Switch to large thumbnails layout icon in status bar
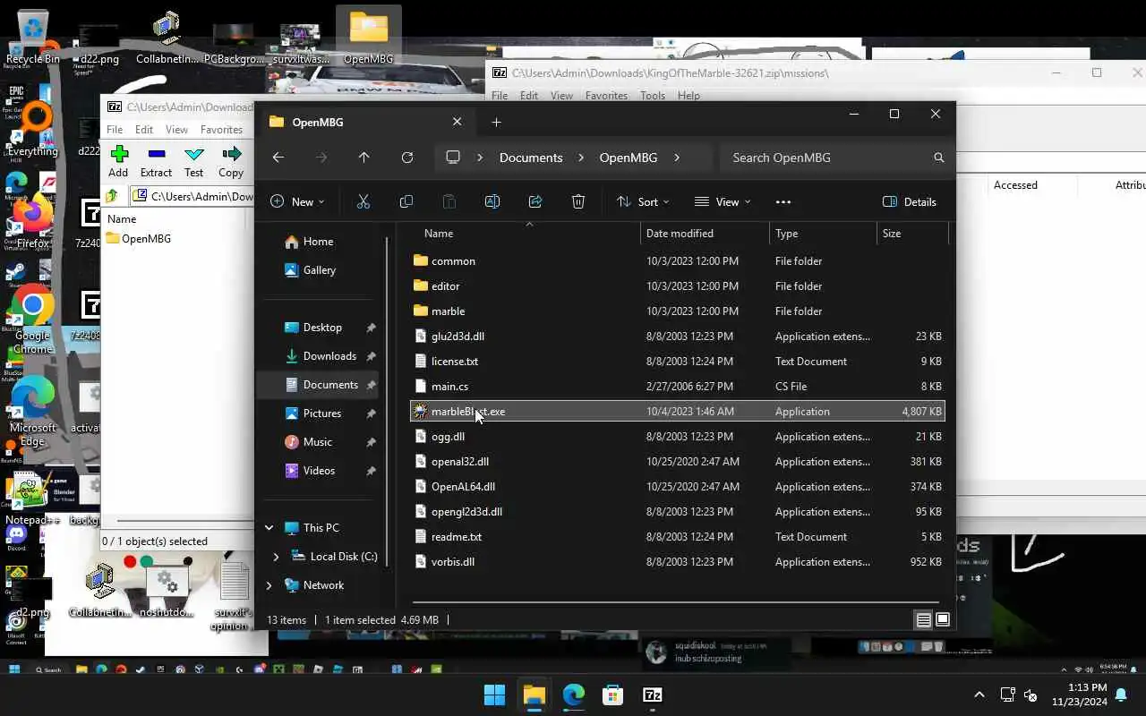Viewport: 1146px width, 716px height. 942,619
